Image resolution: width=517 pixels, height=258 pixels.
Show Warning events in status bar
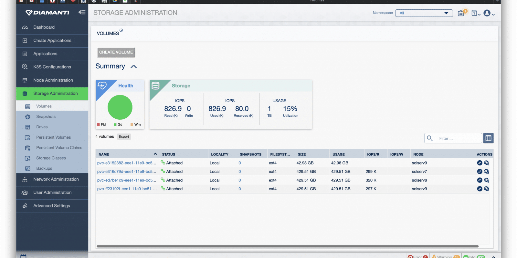pos(446,256)
